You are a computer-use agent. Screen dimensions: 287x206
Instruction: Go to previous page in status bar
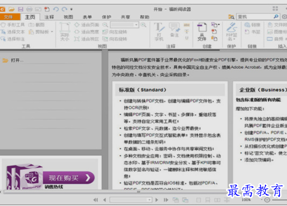click(104, 200)
